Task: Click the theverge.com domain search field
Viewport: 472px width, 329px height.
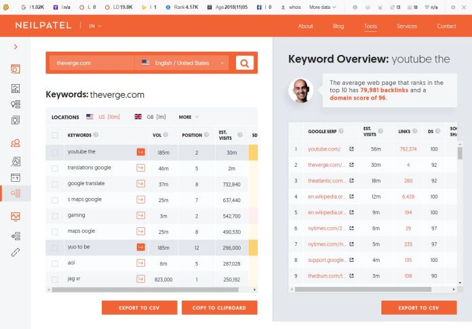Action: (x=92, y=63)
